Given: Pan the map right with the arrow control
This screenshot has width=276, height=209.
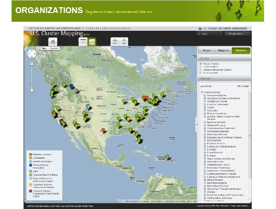Looking at the screenshot, I should click(x=34, y=54).
